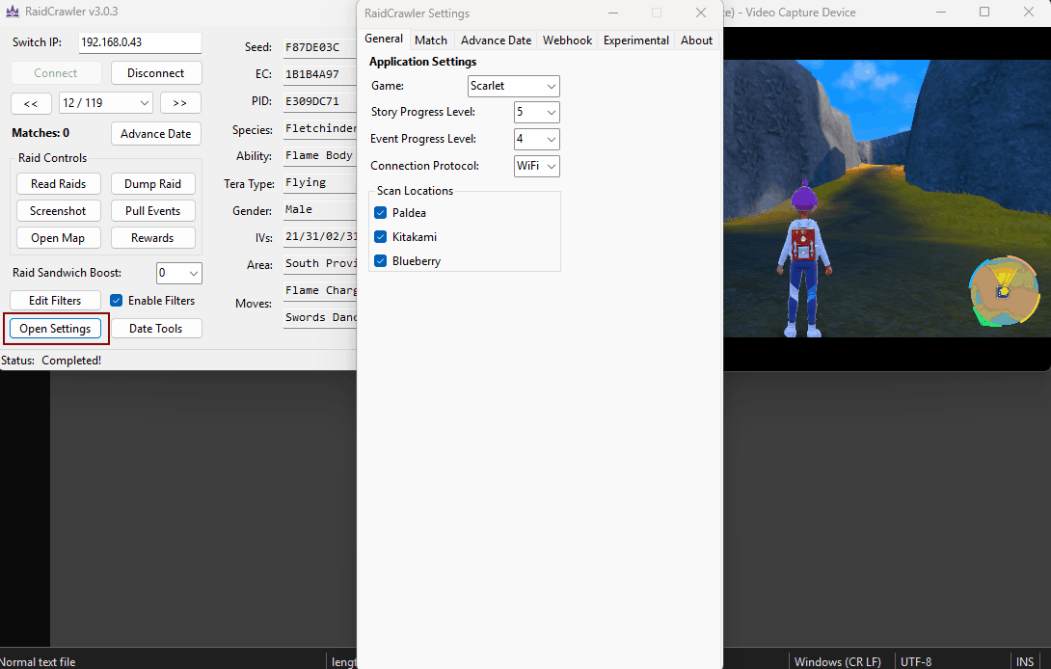Switch to the General settings tab

(x=384, y=39)
